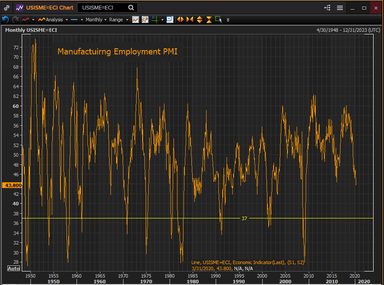This screenshot has width=384, height=285.
Task: Open the related-items tree icon
Action: point(327,8)
